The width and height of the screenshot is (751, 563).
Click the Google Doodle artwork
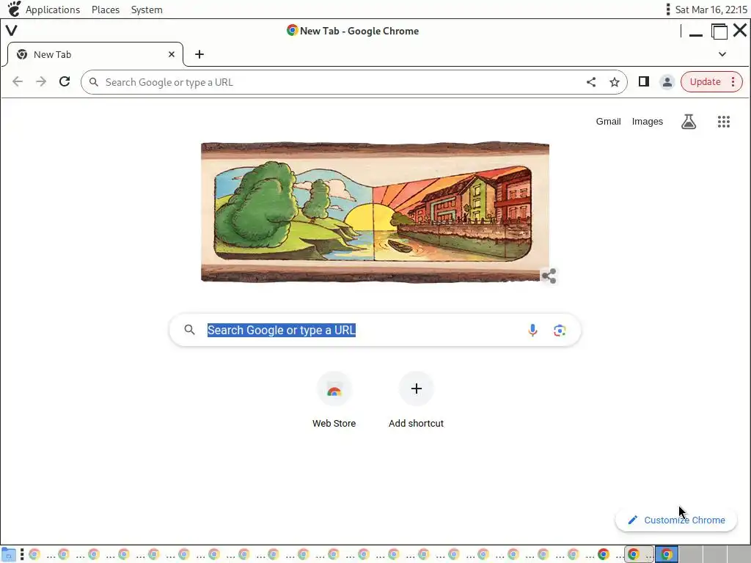pyautogui.click(x=375, y=212)
